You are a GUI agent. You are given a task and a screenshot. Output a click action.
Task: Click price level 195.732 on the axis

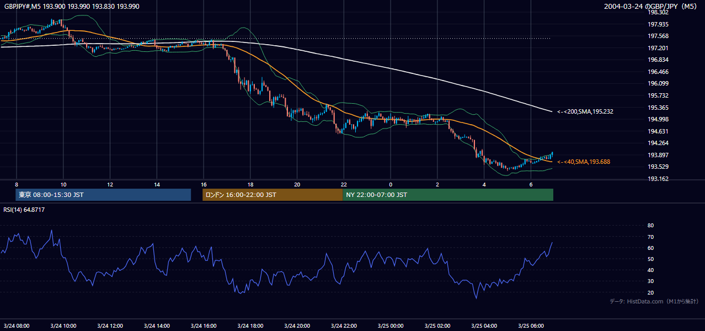pyautogui.click(x=658, y=95)
